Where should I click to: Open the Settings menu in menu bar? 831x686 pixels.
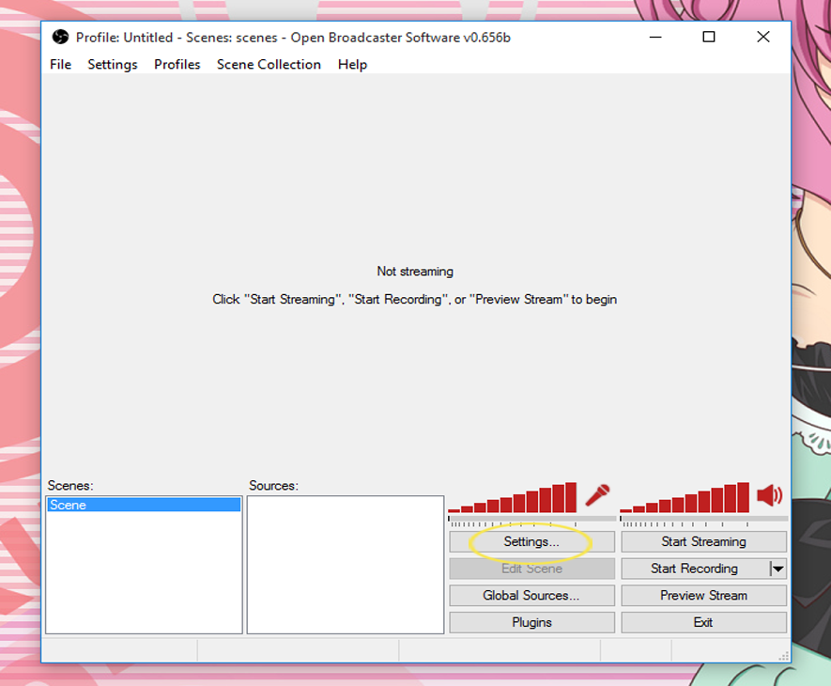(x=113, y=64)
